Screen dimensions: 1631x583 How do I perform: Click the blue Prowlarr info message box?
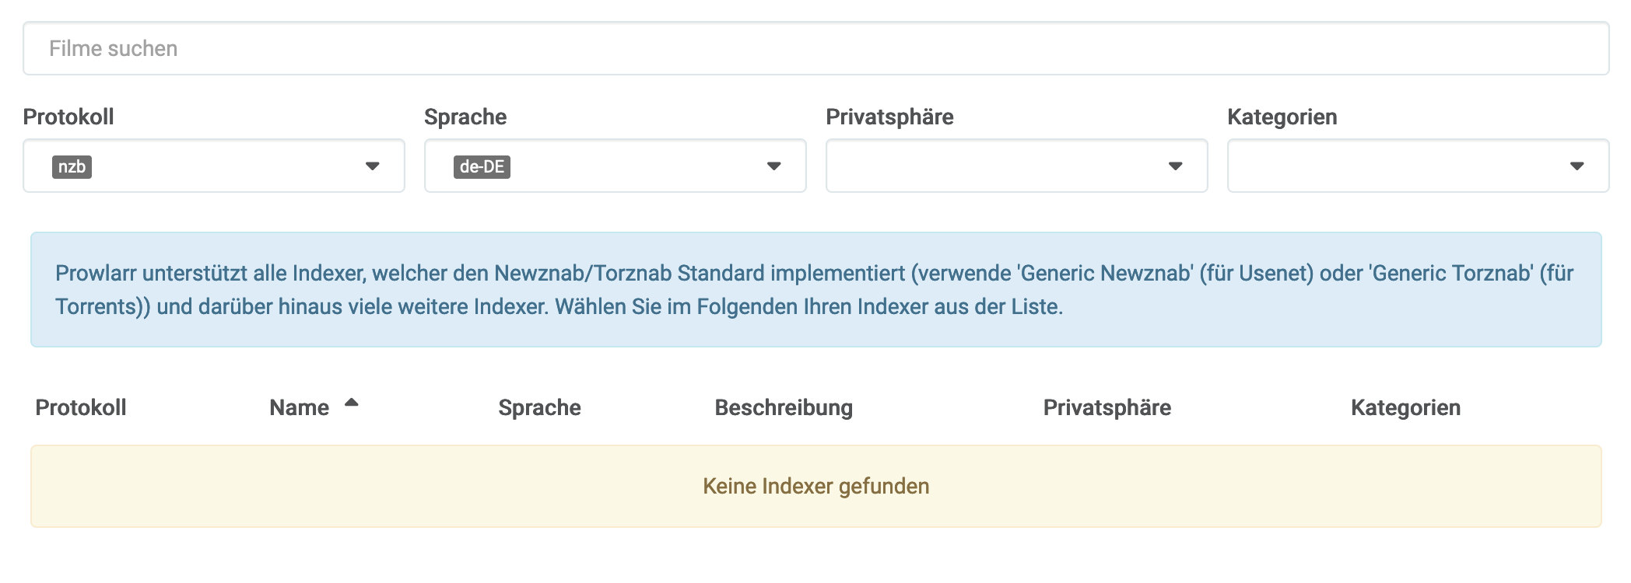coord(815,289)
